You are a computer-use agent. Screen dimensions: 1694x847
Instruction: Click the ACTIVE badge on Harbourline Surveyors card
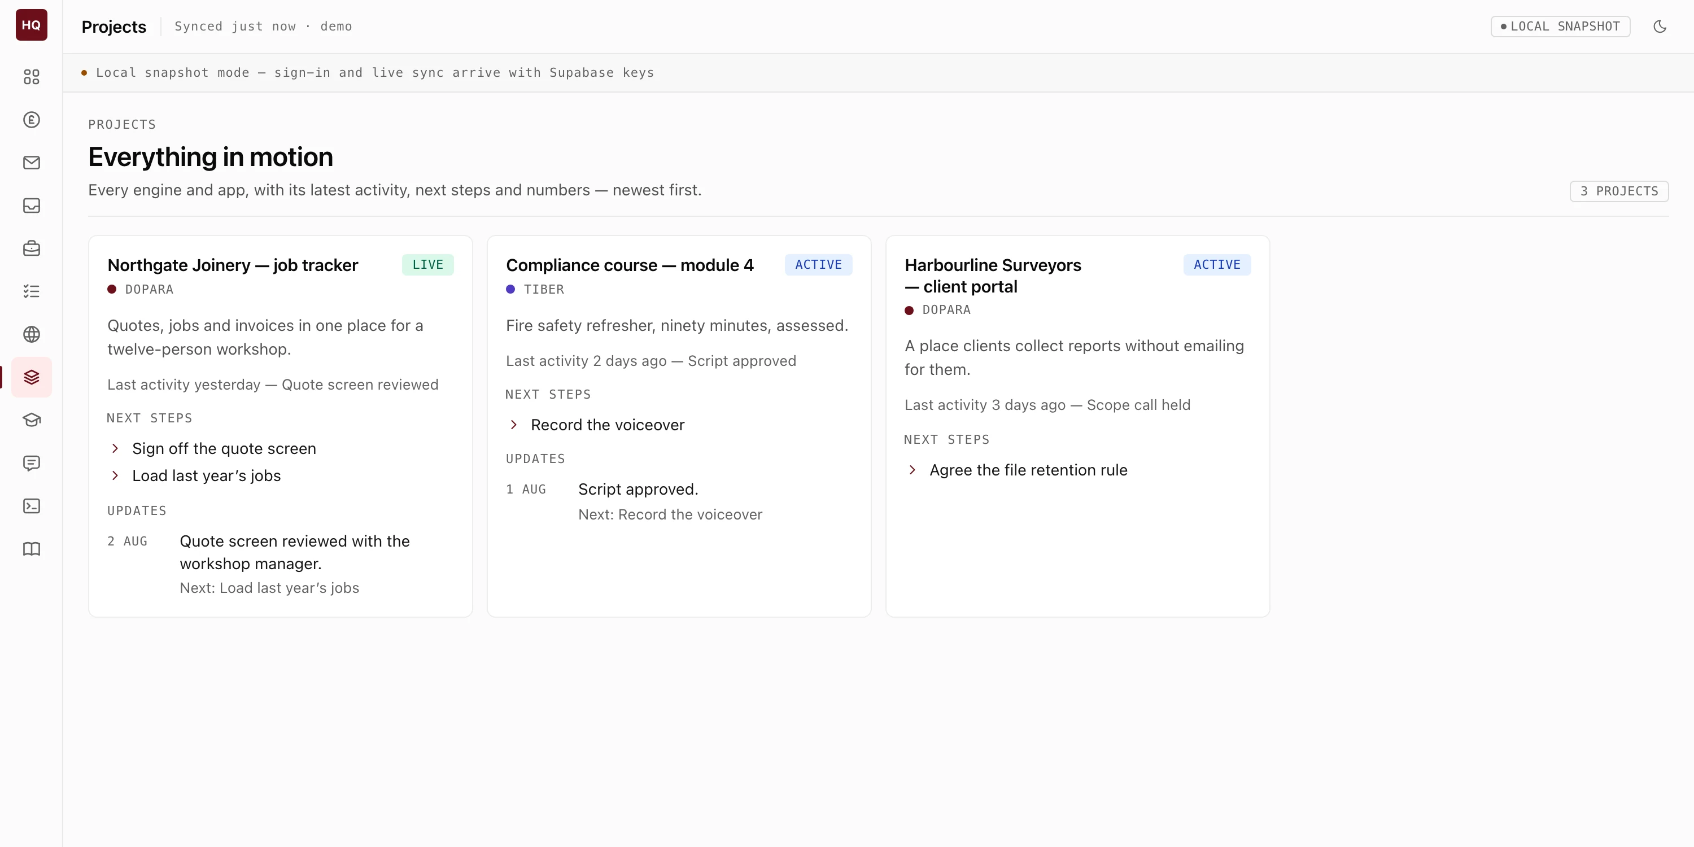point(1217,264)
